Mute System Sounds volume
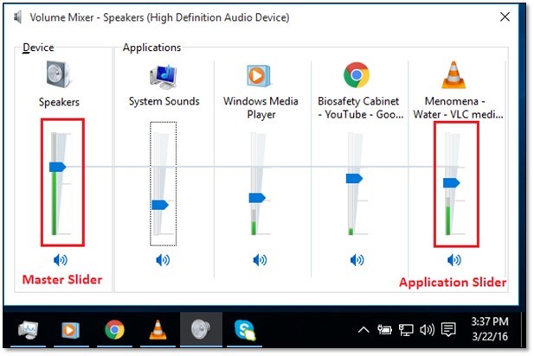Image resolution: width=534 pixels, height=356 pixels. click(163, 259)
